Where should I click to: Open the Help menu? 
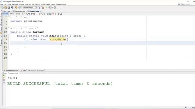click(64, 4)
